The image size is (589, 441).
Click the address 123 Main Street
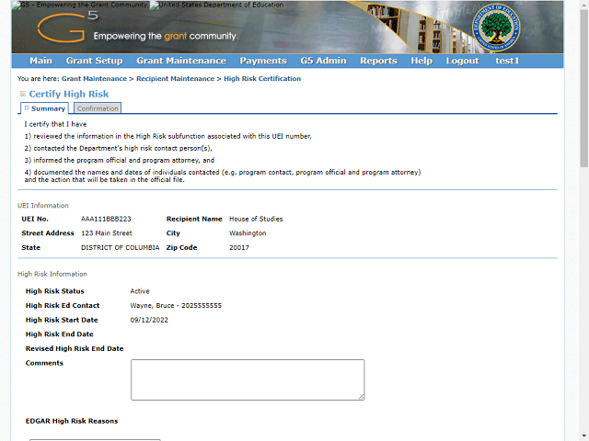pyautogui.click(x=107, y=233)
